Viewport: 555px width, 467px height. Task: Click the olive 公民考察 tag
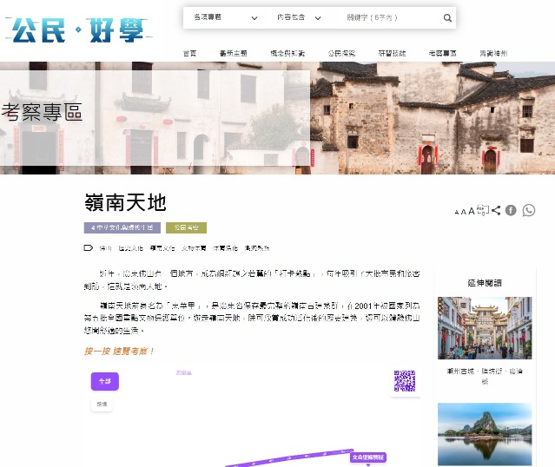coord(186,227)
